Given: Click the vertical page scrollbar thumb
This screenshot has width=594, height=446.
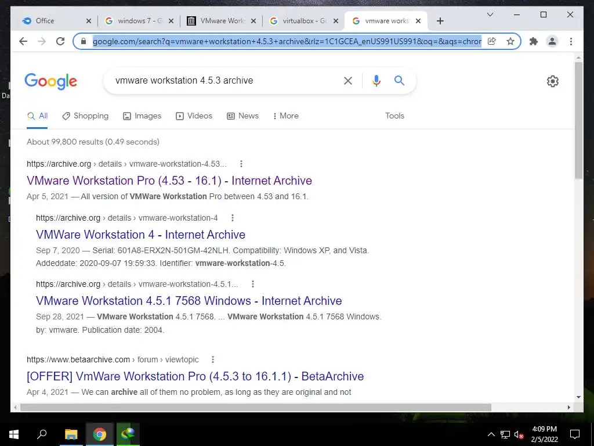Looking at the screenshot, I should point(578,120).
